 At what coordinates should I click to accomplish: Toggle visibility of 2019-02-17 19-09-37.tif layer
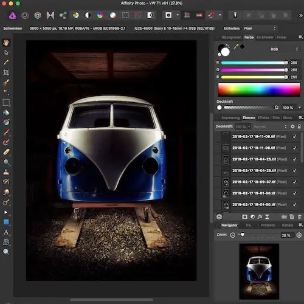point(294,182)
